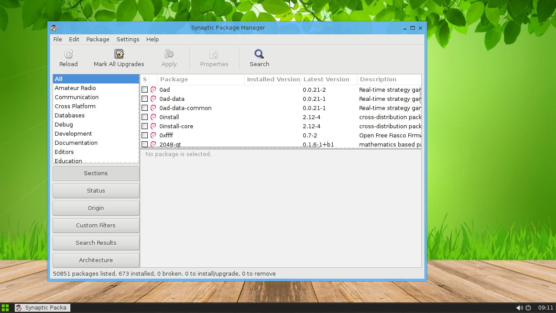
Task: Click the volume icon in the system tray
Action: tap(519, 308)
